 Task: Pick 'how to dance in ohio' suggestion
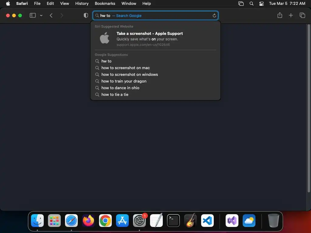155,88
